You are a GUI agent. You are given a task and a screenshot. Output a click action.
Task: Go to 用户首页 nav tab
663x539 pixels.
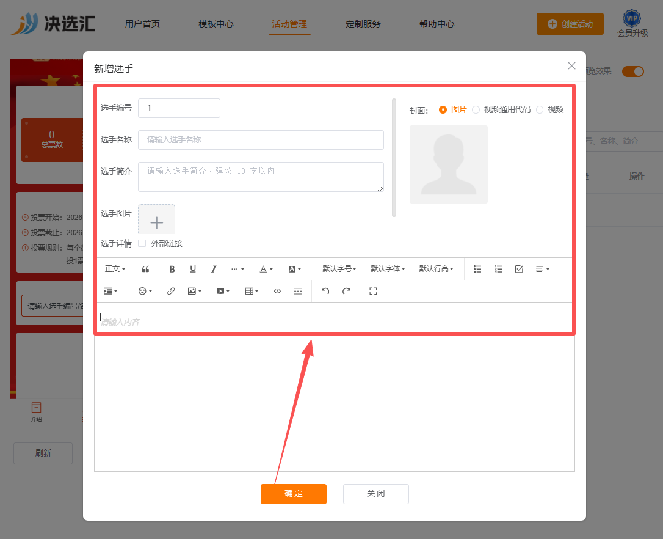(142, 24)
